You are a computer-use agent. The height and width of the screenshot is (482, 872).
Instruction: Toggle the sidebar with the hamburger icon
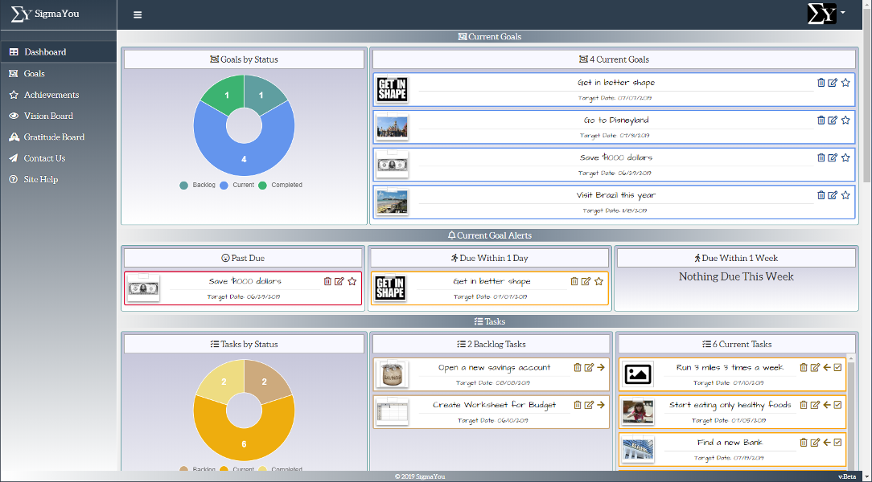tap(138, 15)
